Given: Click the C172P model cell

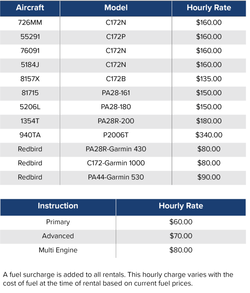Looking at the screenshot, I should [116, 36].
